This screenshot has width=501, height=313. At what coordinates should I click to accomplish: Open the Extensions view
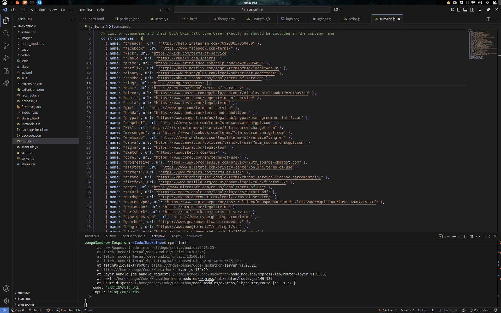6,71
